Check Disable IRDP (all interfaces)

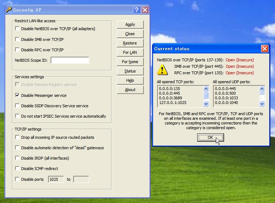(x=17, y=158)
